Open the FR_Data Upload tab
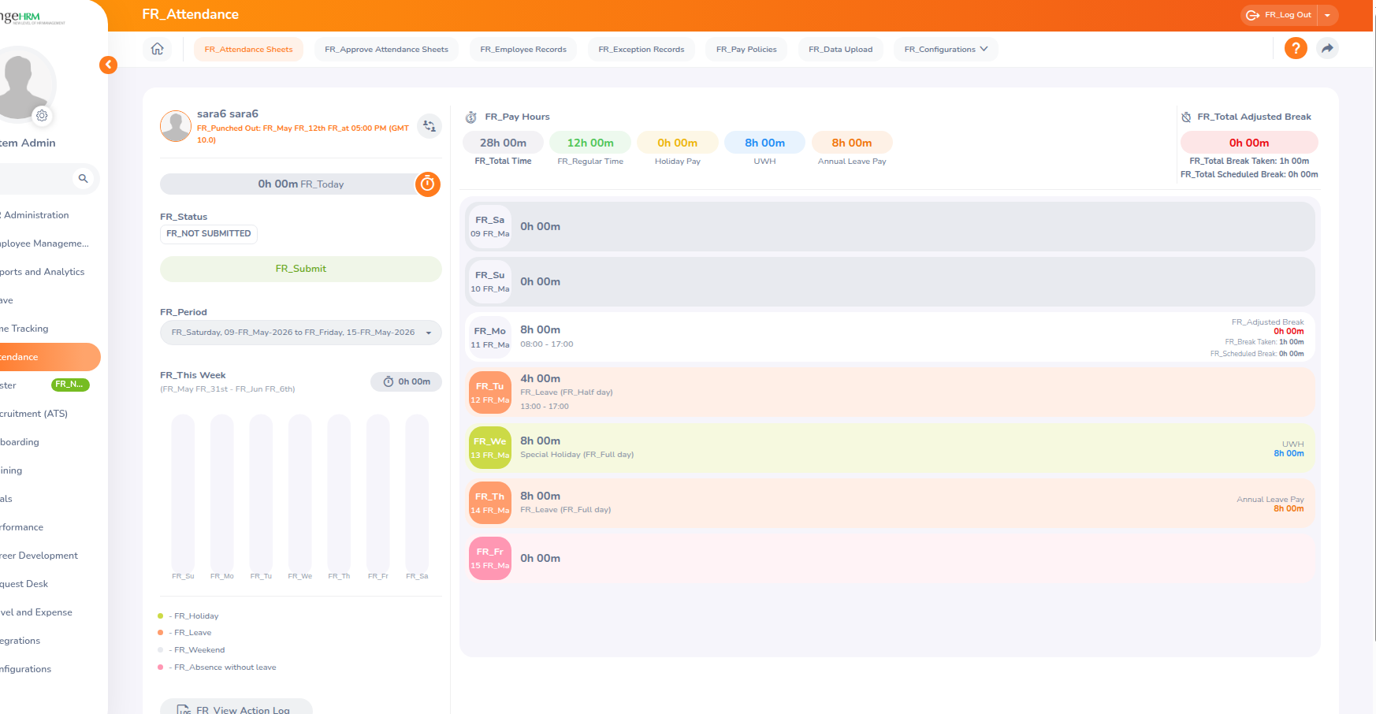The height and width of the screenshot is (714, 1376). pos(841,49)
